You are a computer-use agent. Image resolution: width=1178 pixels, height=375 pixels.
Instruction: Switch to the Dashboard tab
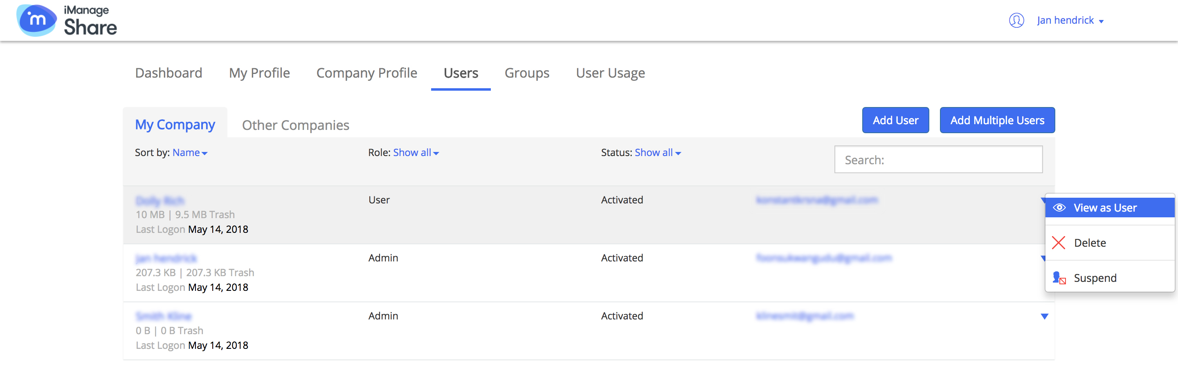[168, 73]
